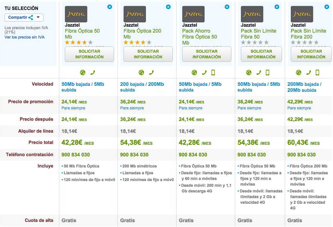Request information for Fibra Óptica 200 Mb
Image resolution: width=333 pixels, height=227 pixels.
coord(148,54)
